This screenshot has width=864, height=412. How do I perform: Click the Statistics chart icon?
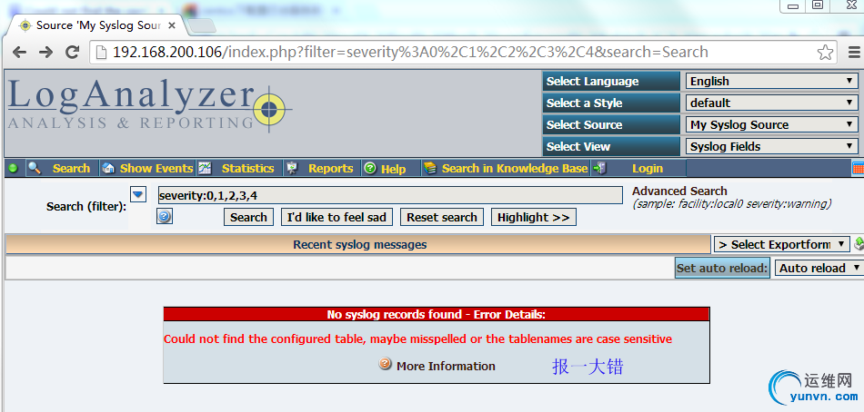click(205, 168)
